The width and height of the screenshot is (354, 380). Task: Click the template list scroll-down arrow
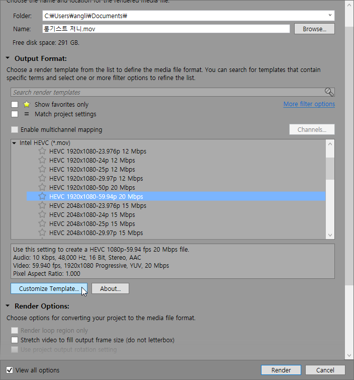click(x=330, y=235)
